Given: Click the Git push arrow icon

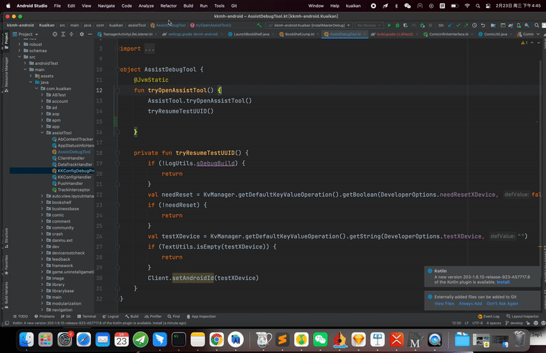Looking at the screenshot, I should 466,25.
